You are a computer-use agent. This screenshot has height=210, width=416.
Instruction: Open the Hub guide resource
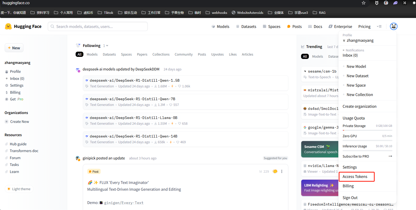pos(16,144)
